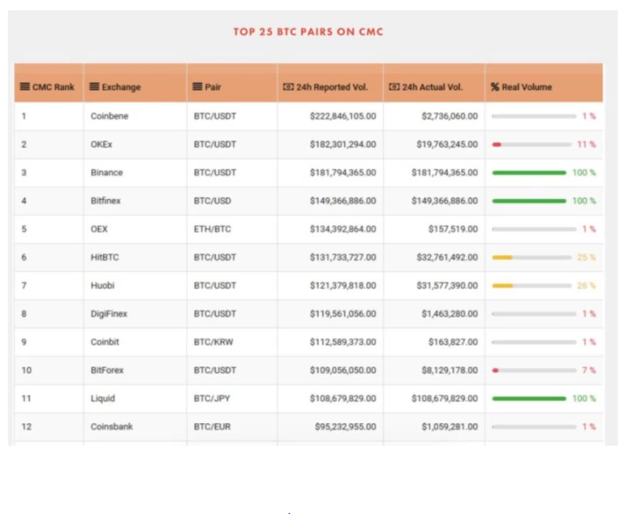The width and height of the screenshot is (620, 514).
Task: Select the HitBTC exchange cell
Action: [135, 257]
